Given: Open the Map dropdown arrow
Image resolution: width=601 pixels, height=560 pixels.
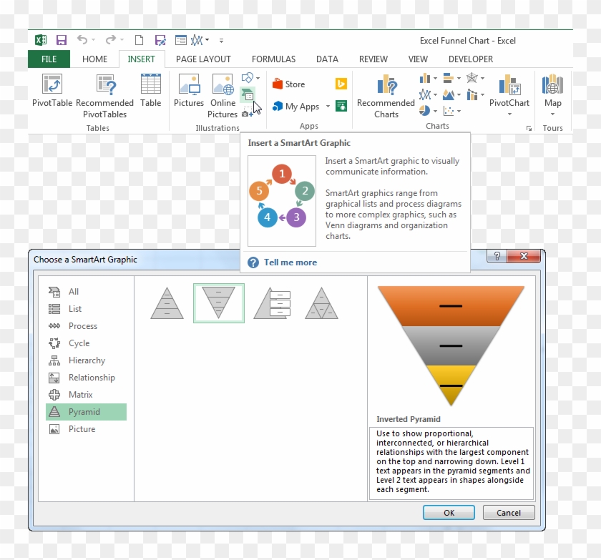Looking at the screenshot, I should (552, 114).
